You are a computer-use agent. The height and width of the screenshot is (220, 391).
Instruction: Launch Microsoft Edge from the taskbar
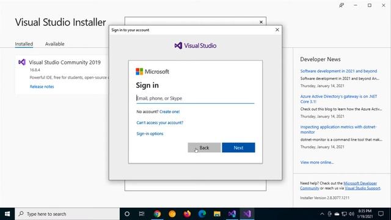point(202,214)
